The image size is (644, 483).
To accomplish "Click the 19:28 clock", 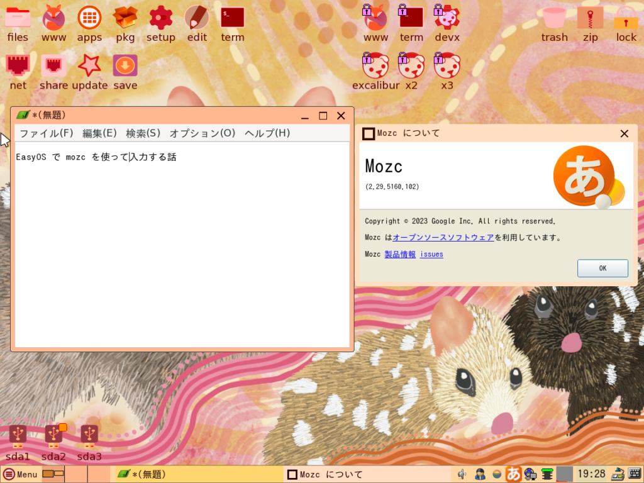I will pos(591,474).
